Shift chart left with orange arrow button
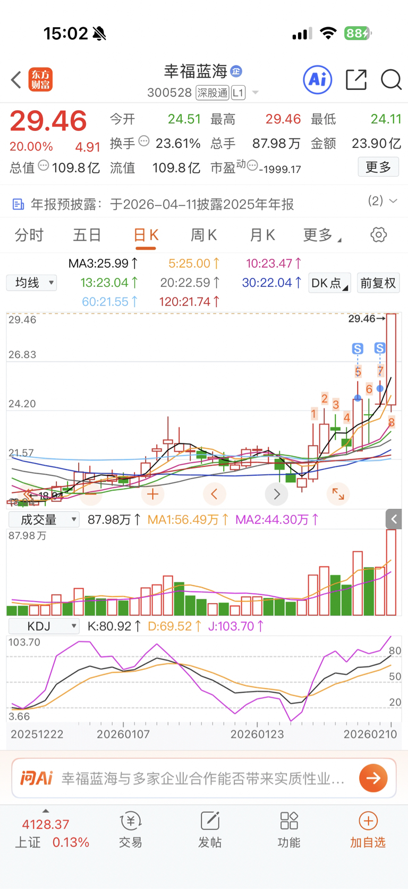408x889 pixels. pyautogui.click(x=215, y=494)
